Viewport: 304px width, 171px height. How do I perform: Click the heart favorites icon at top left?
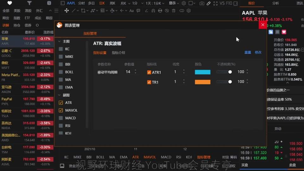9,3
